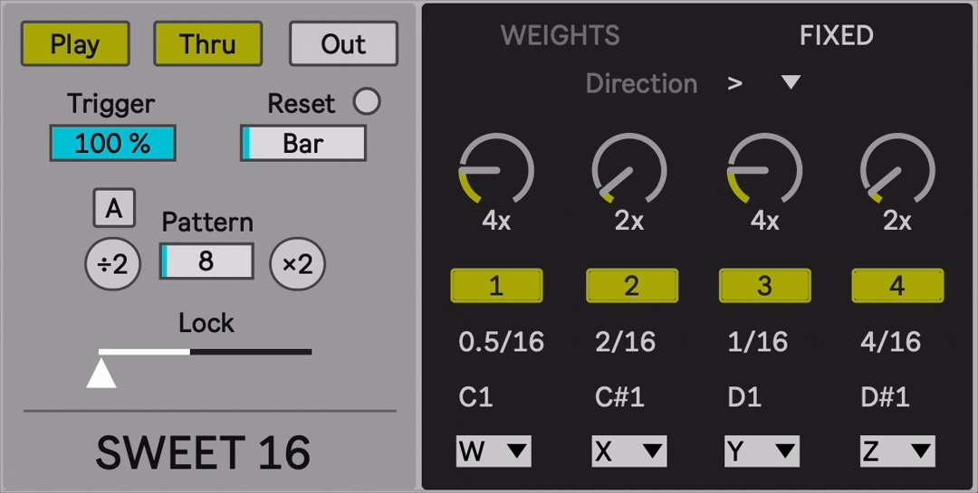Click the step 3 button
Viewport: 978px width, 493px height.
point(764,286)
